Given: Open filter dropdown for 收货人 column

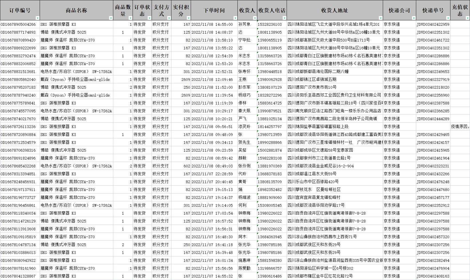Looking at the screenshot, I should (255, 18).
